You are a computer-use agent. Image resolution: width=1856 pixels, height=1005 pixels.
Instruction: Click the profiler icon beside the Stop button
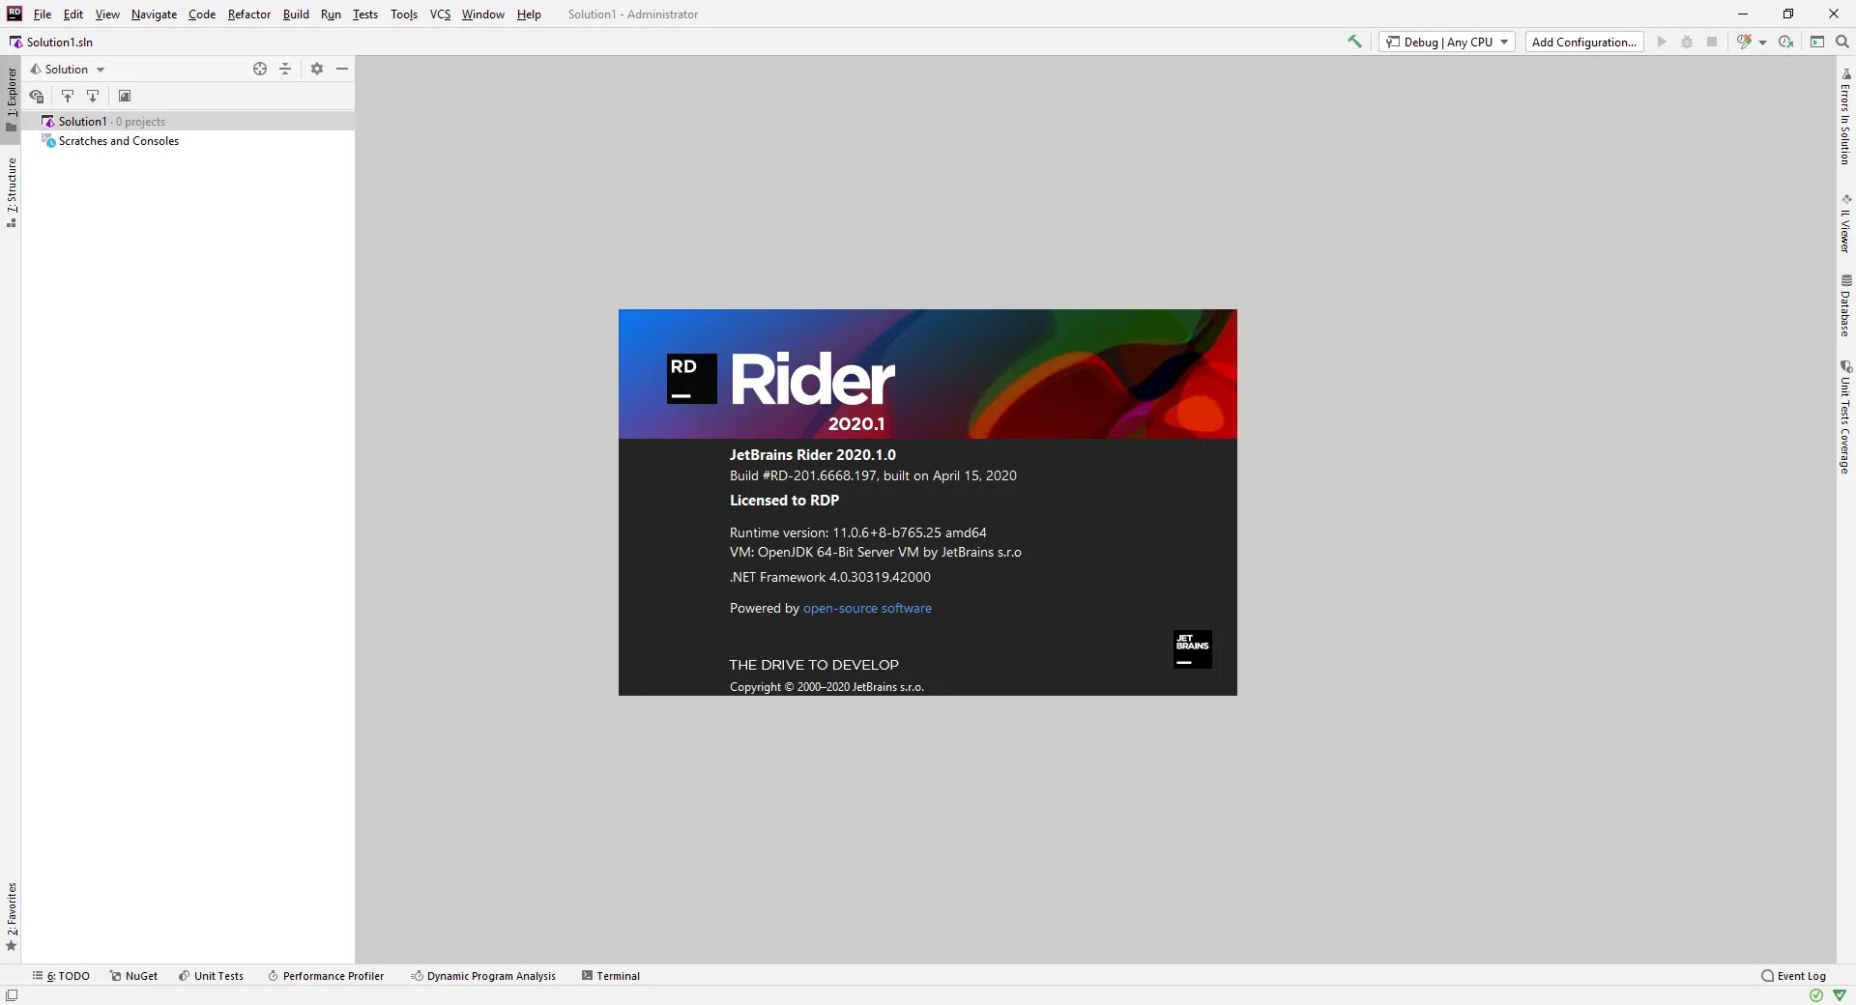(x=1744, y=42)
